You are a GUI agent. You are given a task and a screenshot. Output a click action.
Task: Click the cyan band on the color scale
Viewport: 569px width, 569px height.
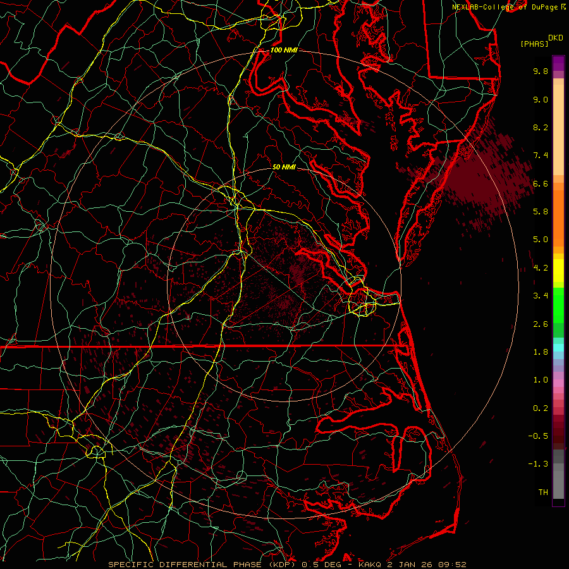(x=558, y=348)
